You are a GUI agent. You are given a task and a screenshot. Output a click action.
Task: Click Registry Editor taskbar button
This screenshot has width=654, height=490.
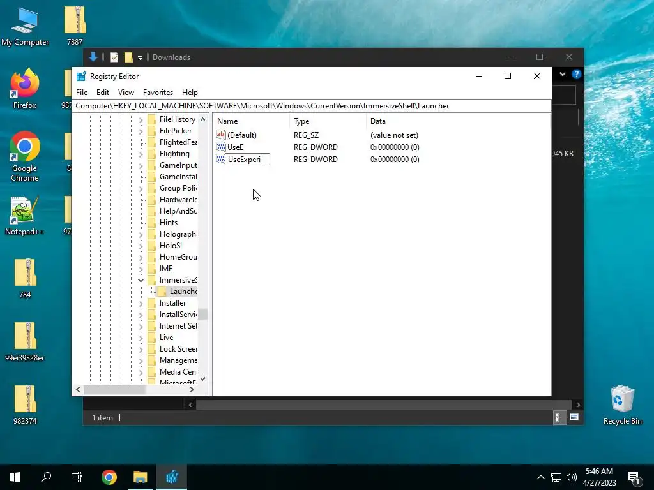click(x=172, y=477)
